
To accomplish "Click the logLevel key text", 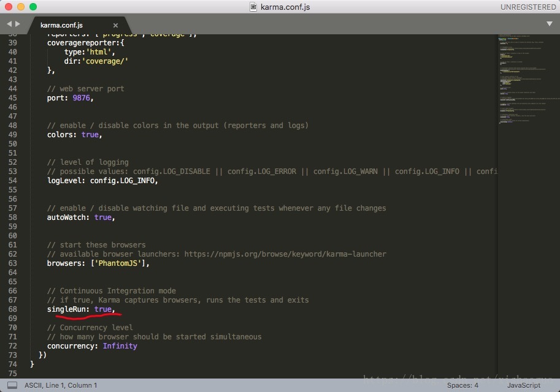I will point(64,181).
